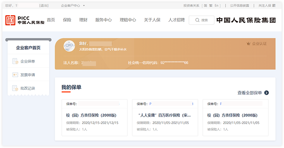
Task: Open the 关于人保 menu
Action: click(x=152, y=20)
